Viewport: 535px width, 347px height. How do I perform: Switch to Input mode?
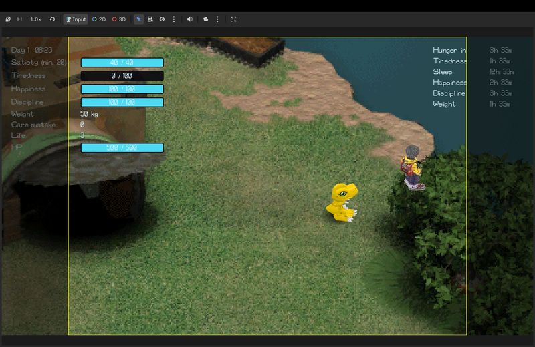click(x=76, y=19)
